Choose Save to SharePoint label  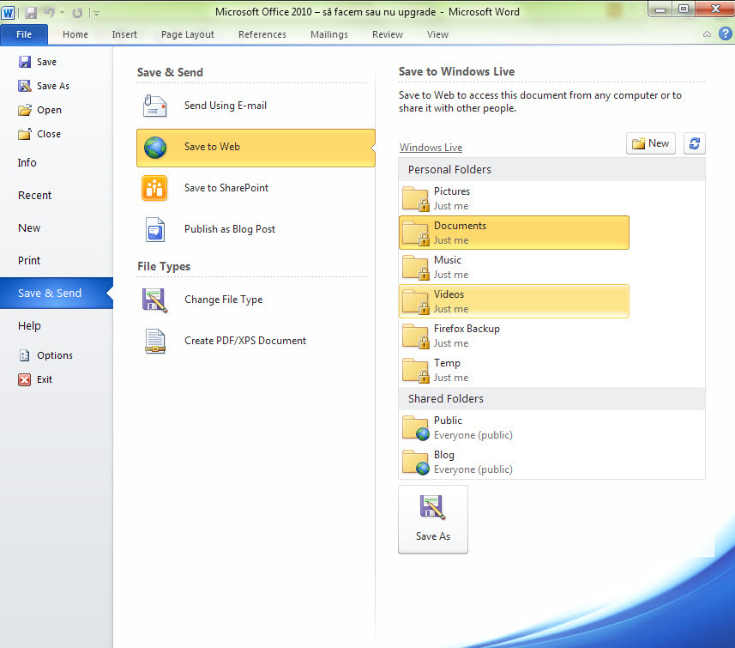(226, 188)
